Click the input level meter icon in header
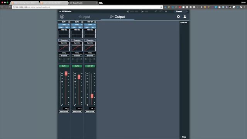 [x=128, y=12]
